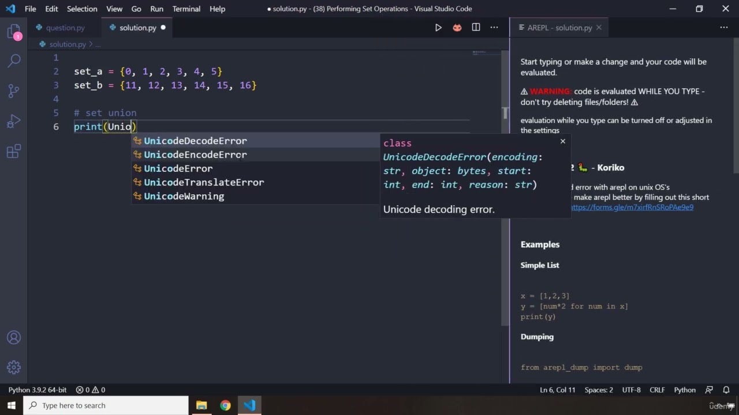Click the AREPL cat icon in editor toolbar
This screenshot has width=739, height=415.
tap(457, 27)
